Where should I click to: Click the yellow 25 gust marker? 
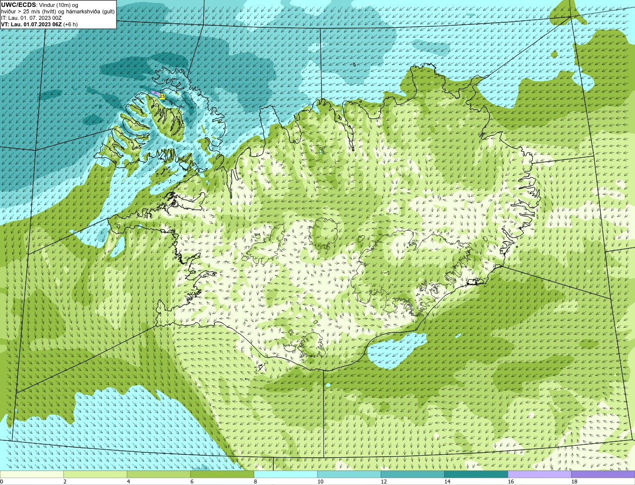coord(162,96)
